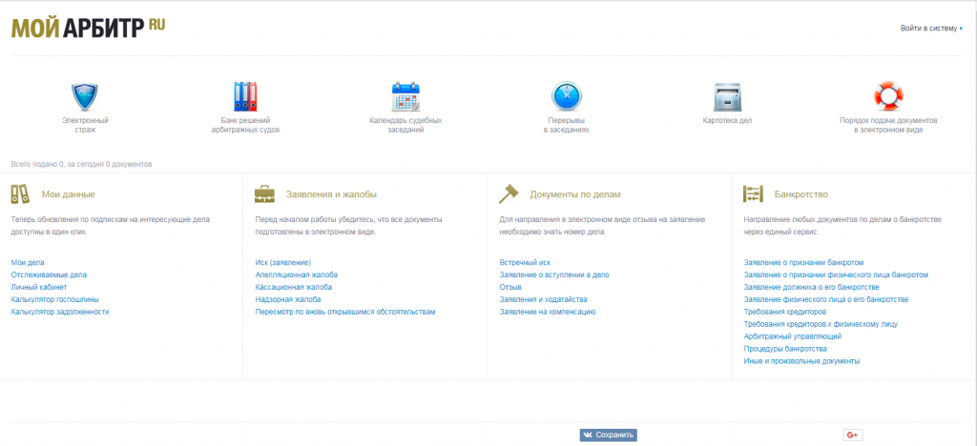Image resolution: width=977 pixels, height=446 pixels.
Task: Open the Картотека дел cabinet icon
Action: tap(727, 96)
